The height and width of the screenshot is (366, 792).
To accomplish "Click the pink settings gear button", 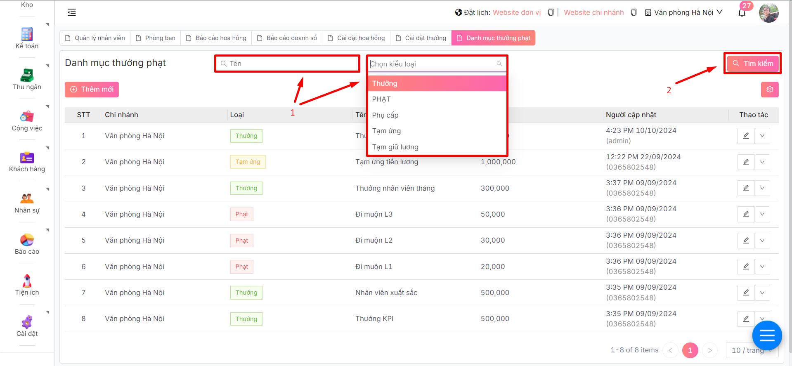I will (x=769, y=89).
